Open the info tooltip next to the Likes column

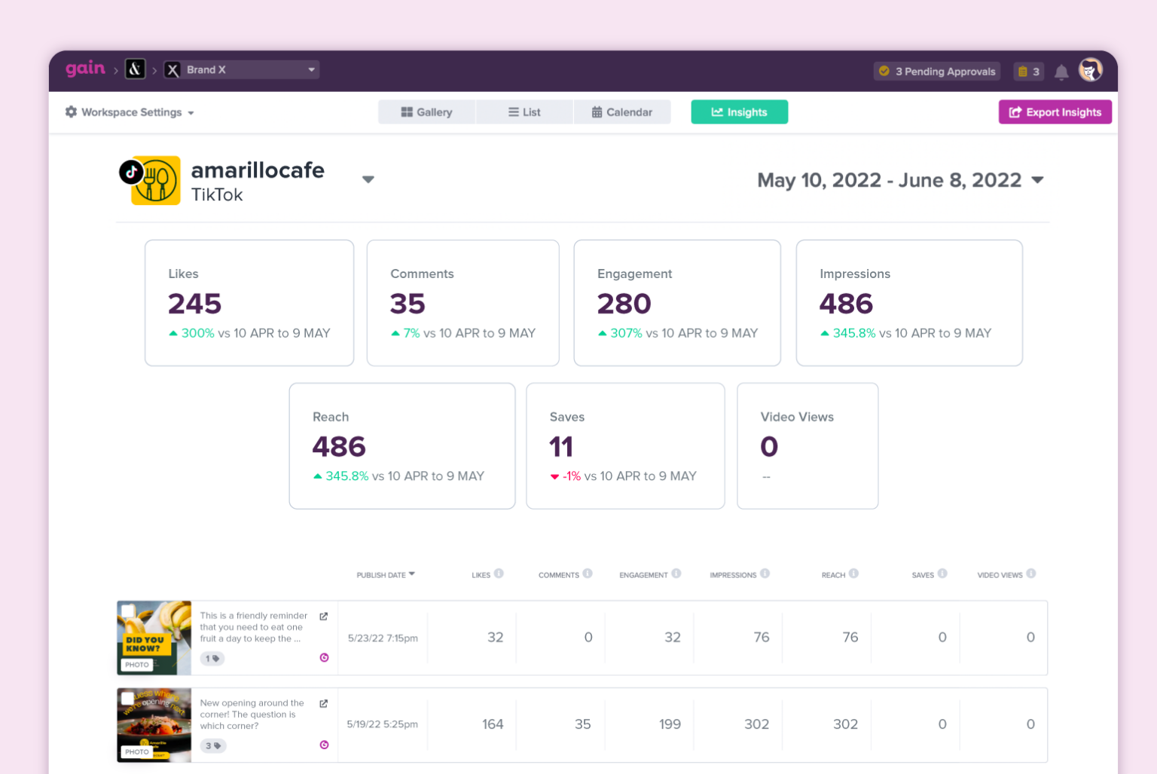500,574
